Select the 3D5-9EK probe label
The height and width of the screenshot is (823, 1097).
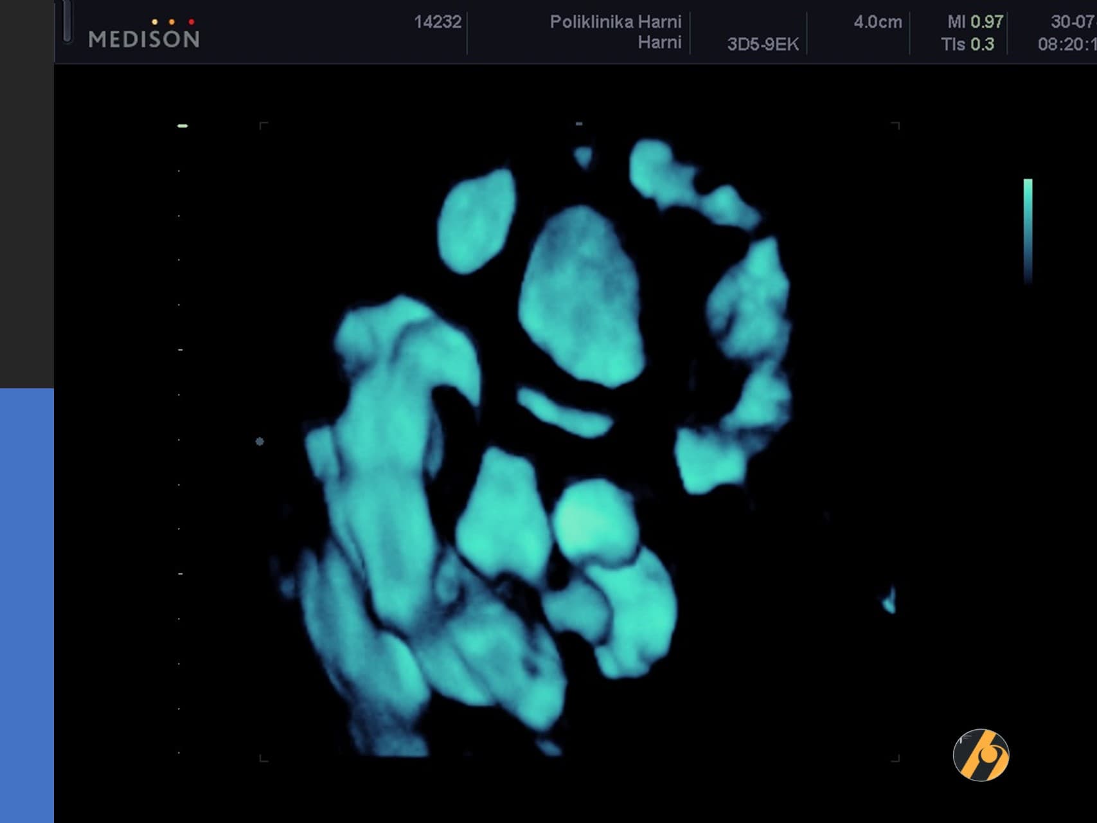click(x=763, y=44)
